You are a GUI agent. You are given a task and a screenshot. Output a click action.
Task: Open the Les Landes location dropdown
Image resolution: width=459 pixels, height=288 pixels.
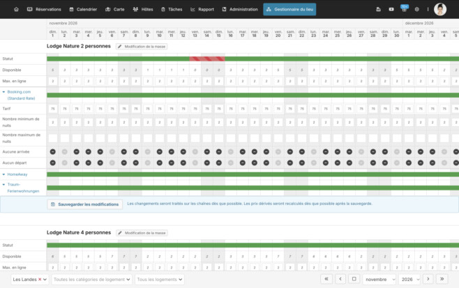[29, 280]
